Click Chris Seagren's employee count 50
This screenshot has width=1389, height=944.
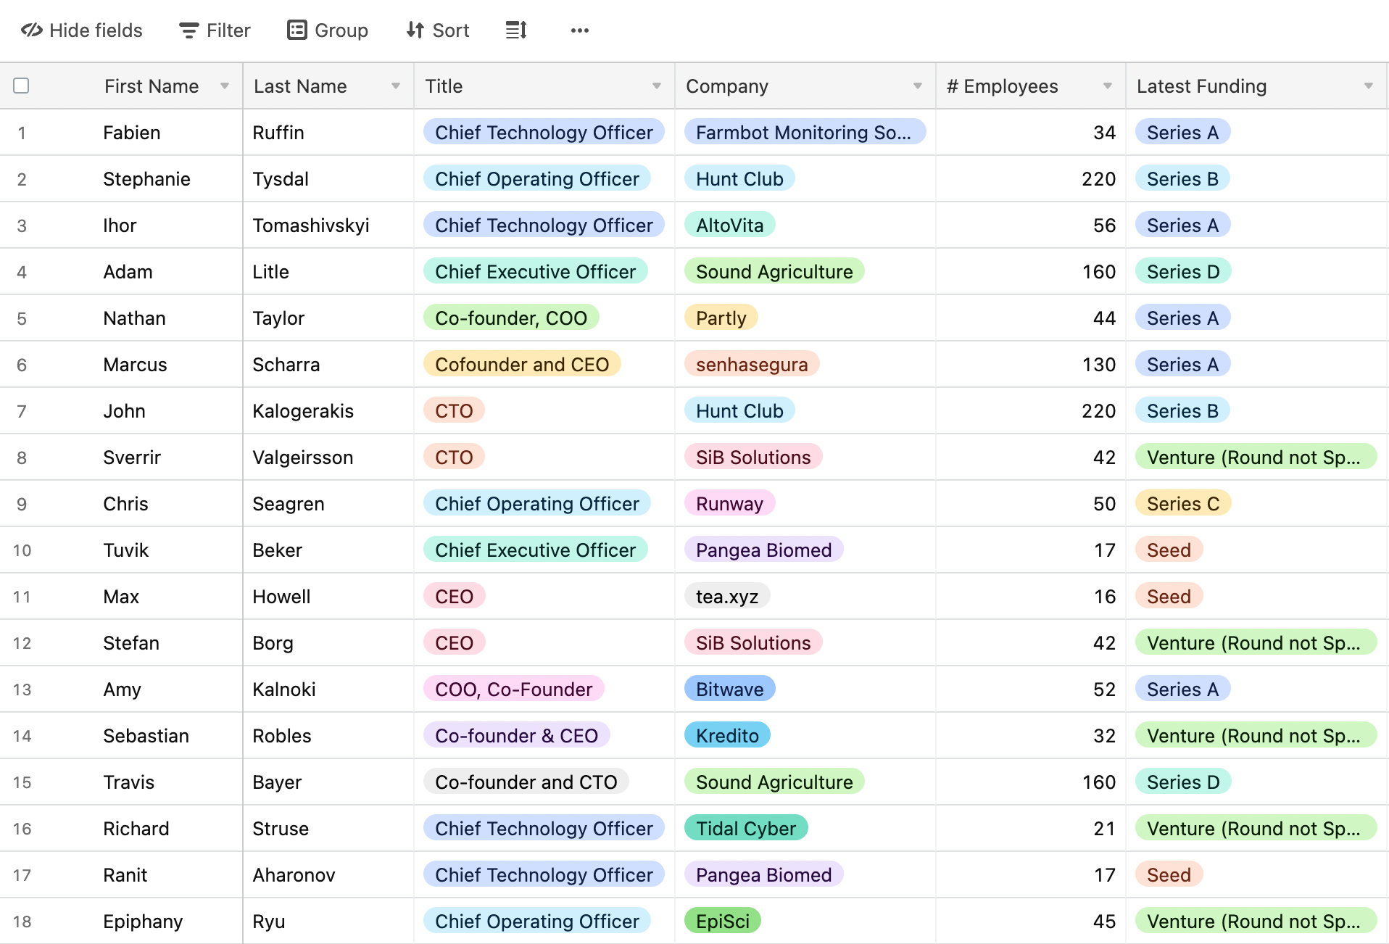(1104, 504)
